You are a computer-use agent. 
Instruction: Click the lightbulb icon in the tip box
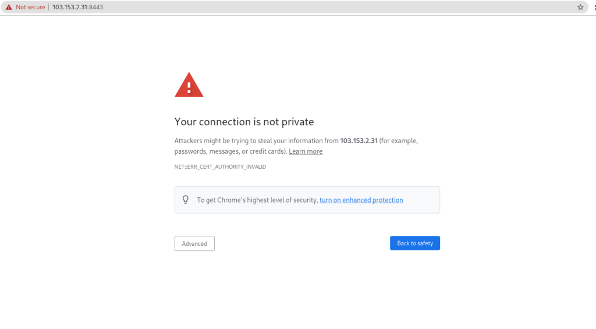(x=186, y=200)
